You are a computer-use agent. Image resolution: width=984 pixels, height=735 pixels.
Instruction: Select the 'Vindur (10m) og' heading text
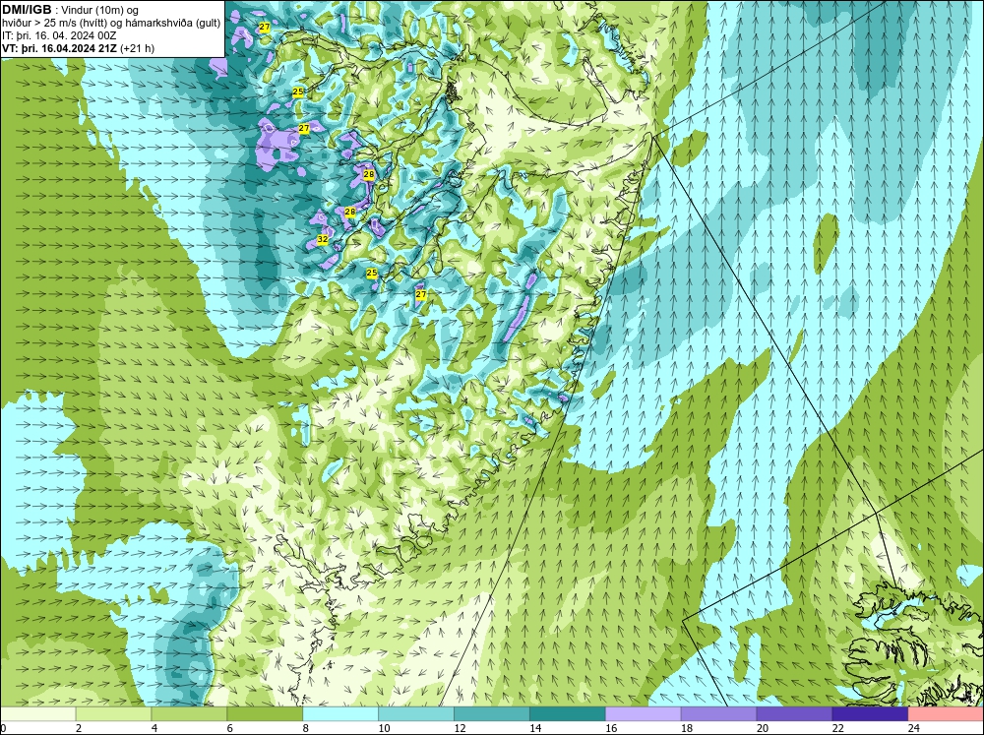99,11
